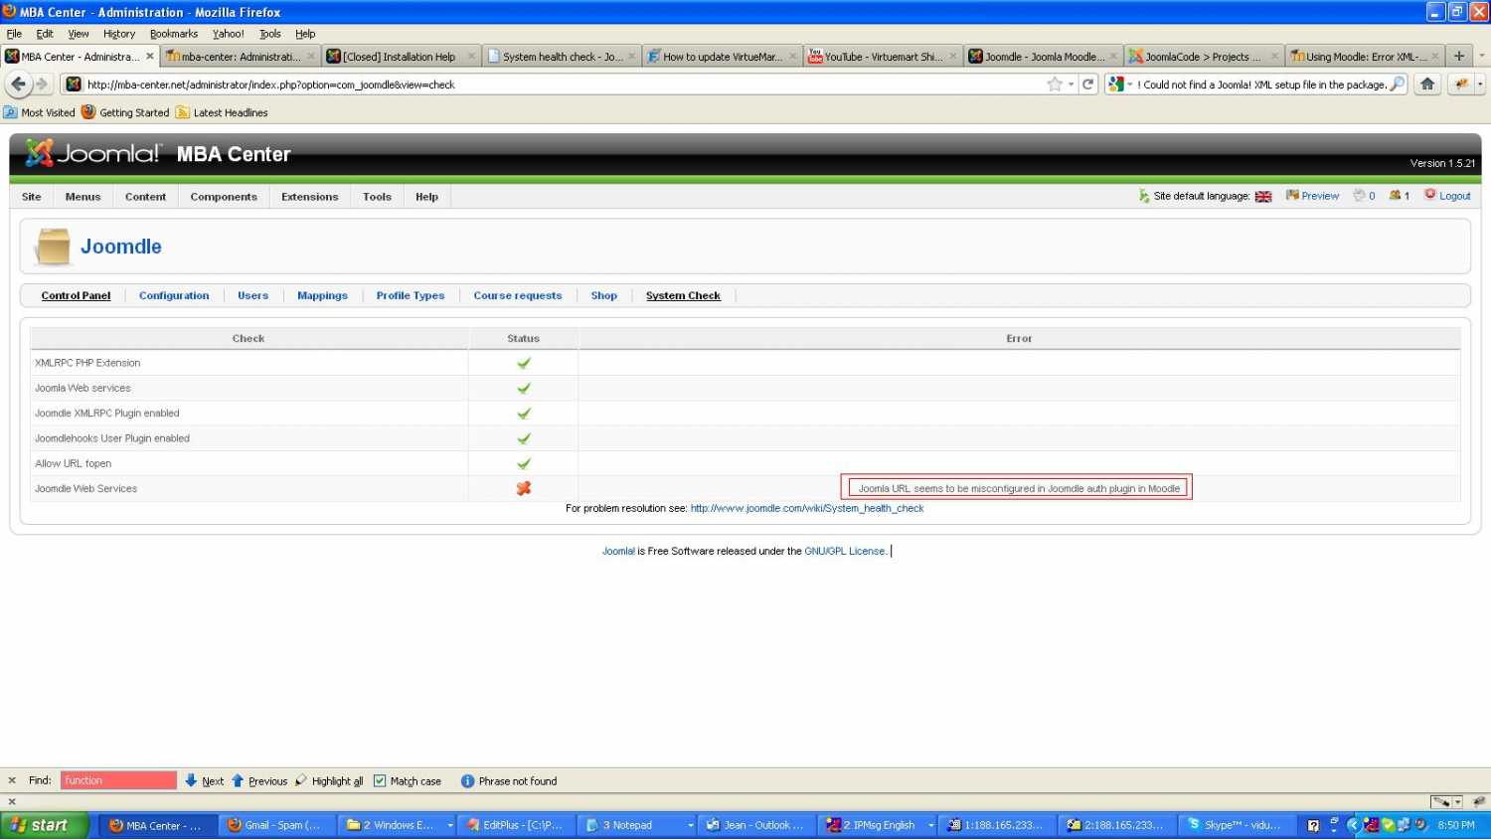1491x839 pixels.
Task: Click the Find text input field
Action: pos(118,781)
